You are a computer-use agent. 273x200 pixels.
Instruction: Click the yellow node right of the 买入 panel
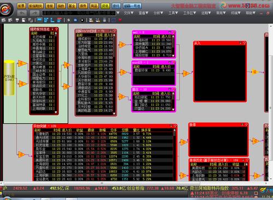click(254, 72)
